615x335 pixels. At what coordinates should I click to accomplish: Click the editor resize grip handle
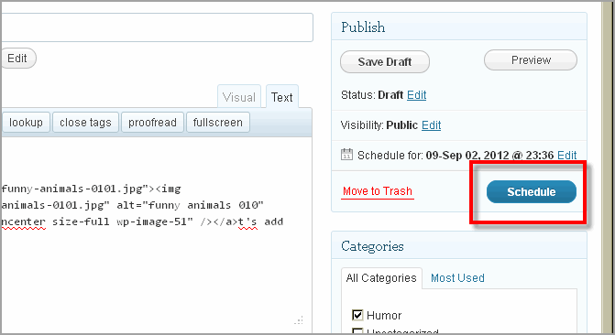pyautogui.click(x=299, y=320)
